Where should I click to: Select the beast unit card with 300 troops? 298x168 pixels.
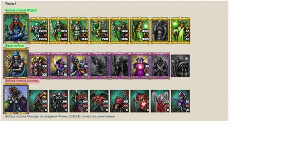point(38,66)
